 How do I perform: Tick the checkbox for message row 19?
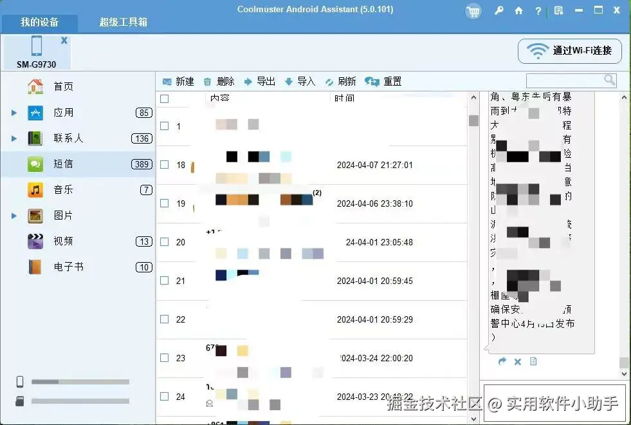pos(163,203)
